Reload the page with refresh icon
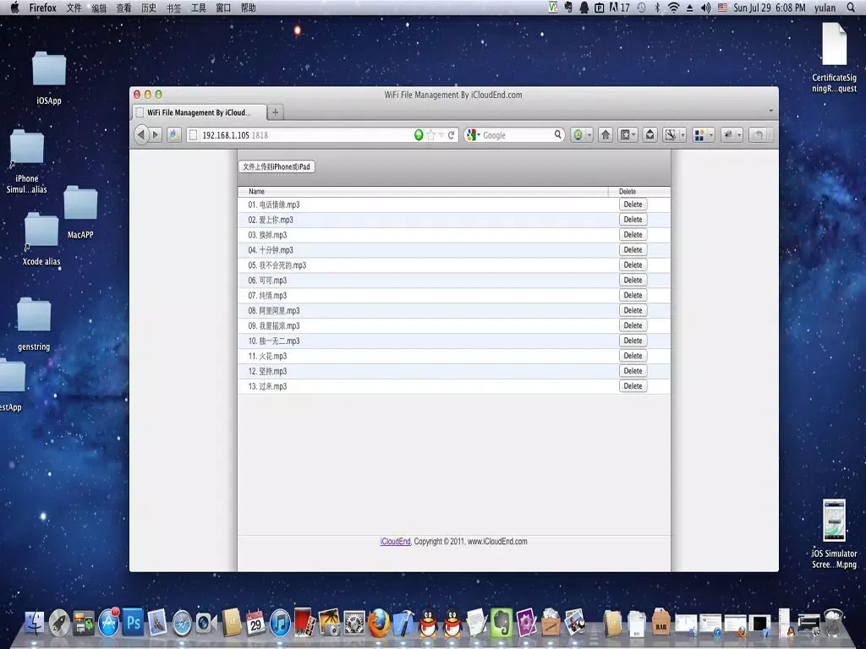866x649 pixels. tap(452, 135)
